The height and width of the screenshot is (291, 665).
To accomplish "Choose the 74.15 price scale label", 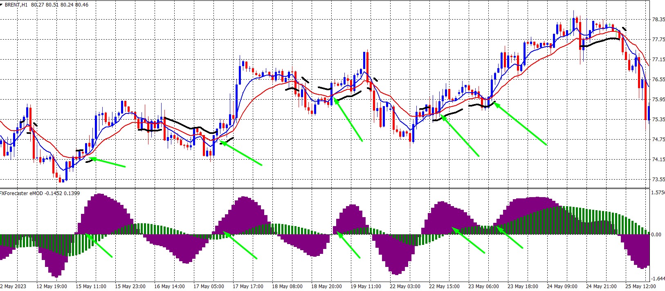I will pyautogui.click(x=658, y=160).
